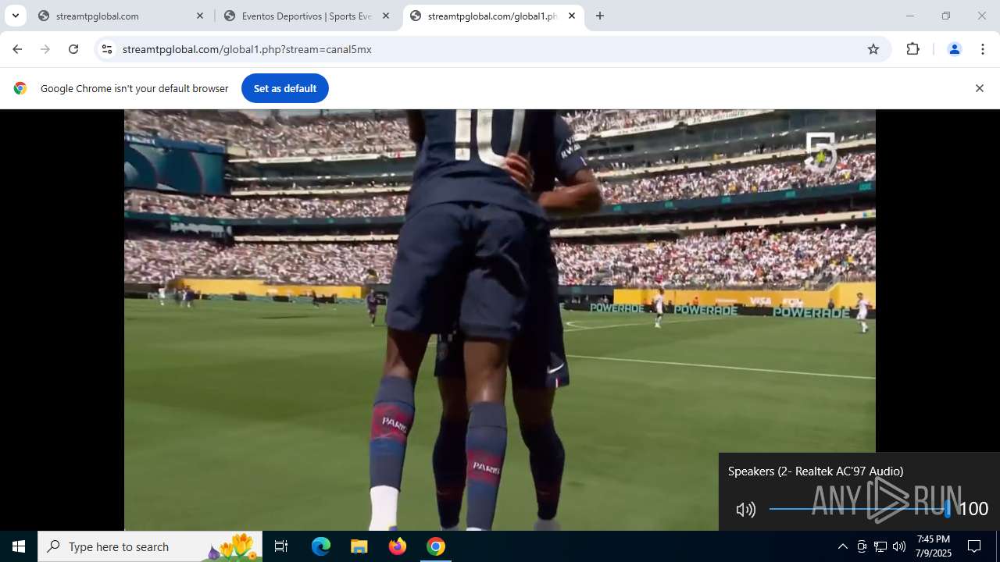This screenshot has height=562, width=1000.
Task: Go back to previous page
Action: (x=17, y=49)
